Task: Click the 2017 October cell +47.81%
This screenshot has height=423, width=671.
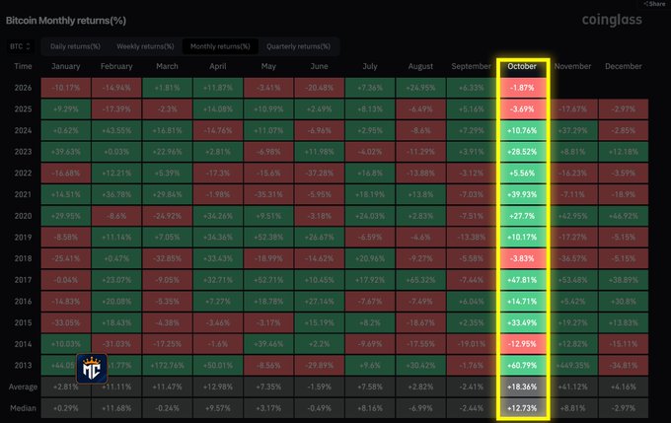Action: 522,280
